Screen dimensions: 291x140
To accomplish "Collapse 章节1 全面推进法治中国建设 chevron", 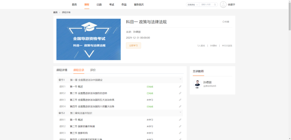I will [180, 79].
